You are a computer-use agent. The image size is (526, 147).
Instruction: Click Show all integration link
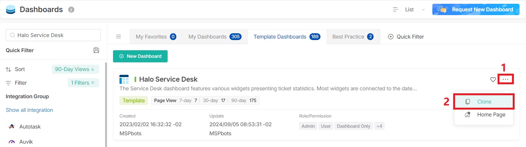point(29,110)
